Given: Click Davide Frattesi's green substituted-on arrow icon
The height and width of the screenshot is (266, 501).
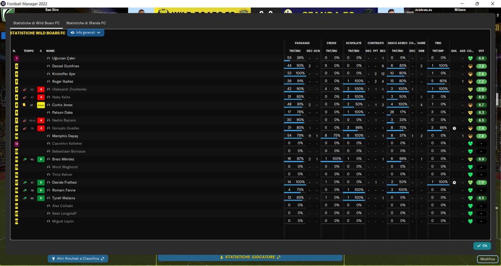Looking at the screenshot, I should coord(41,183).
